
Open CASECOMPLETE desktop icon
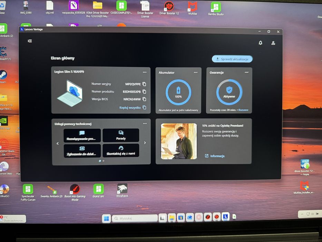tap(121, 8)
